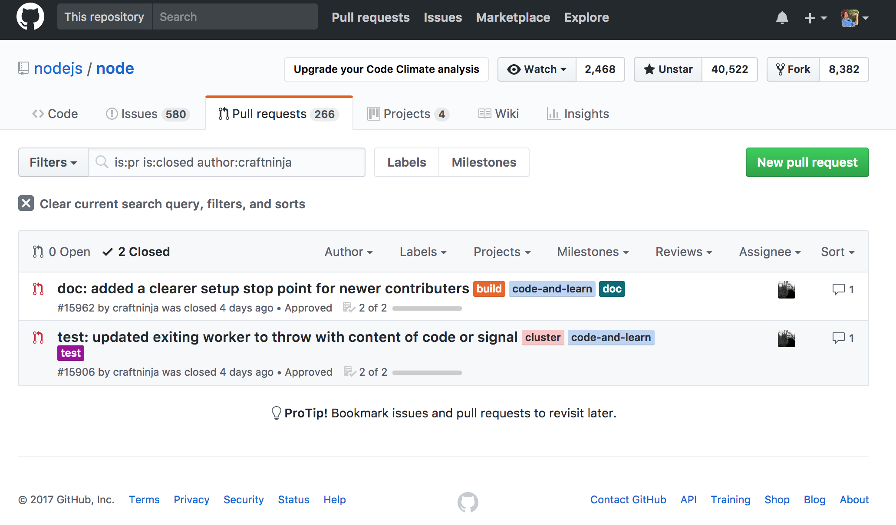Click the repository book icon beside nodejs
Image resolution: width=896 pixels, height=525 pixels.
[x=23, y=69]
